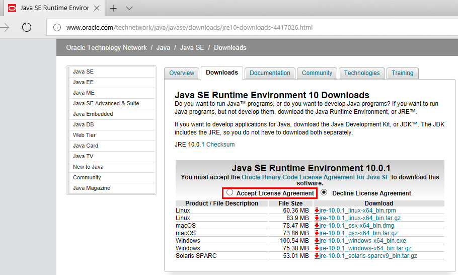458x275 pixels.
Task: Open Java Magazine sidebar item
Action: [x=112, y=188]
